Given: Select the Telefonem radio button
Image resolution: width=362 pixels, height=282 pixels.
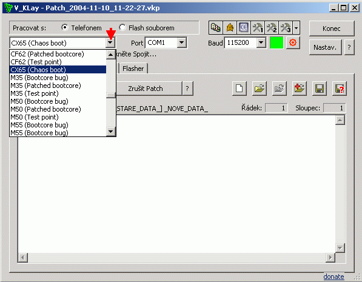Looking at the screenshot, I should pos(65,27).
